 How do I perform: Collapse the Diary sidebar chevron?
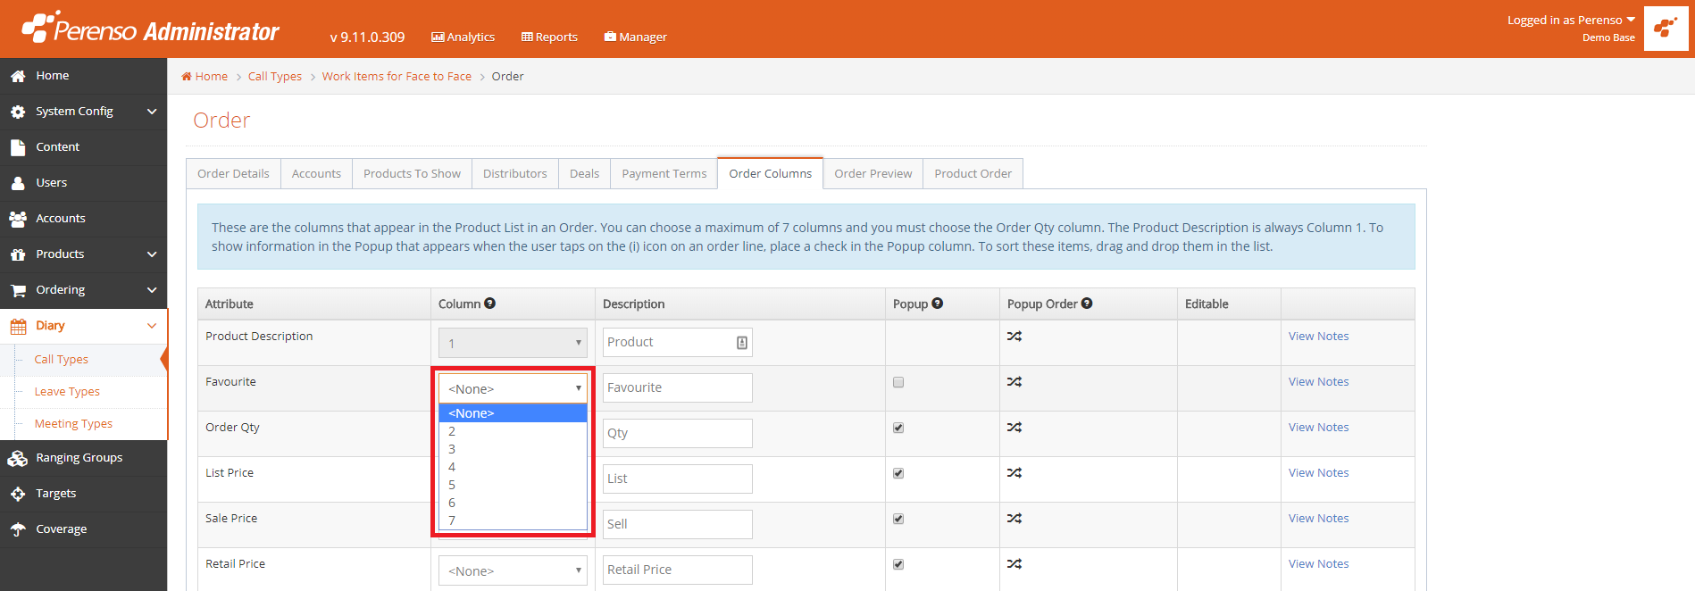click(x=152, y=326)
